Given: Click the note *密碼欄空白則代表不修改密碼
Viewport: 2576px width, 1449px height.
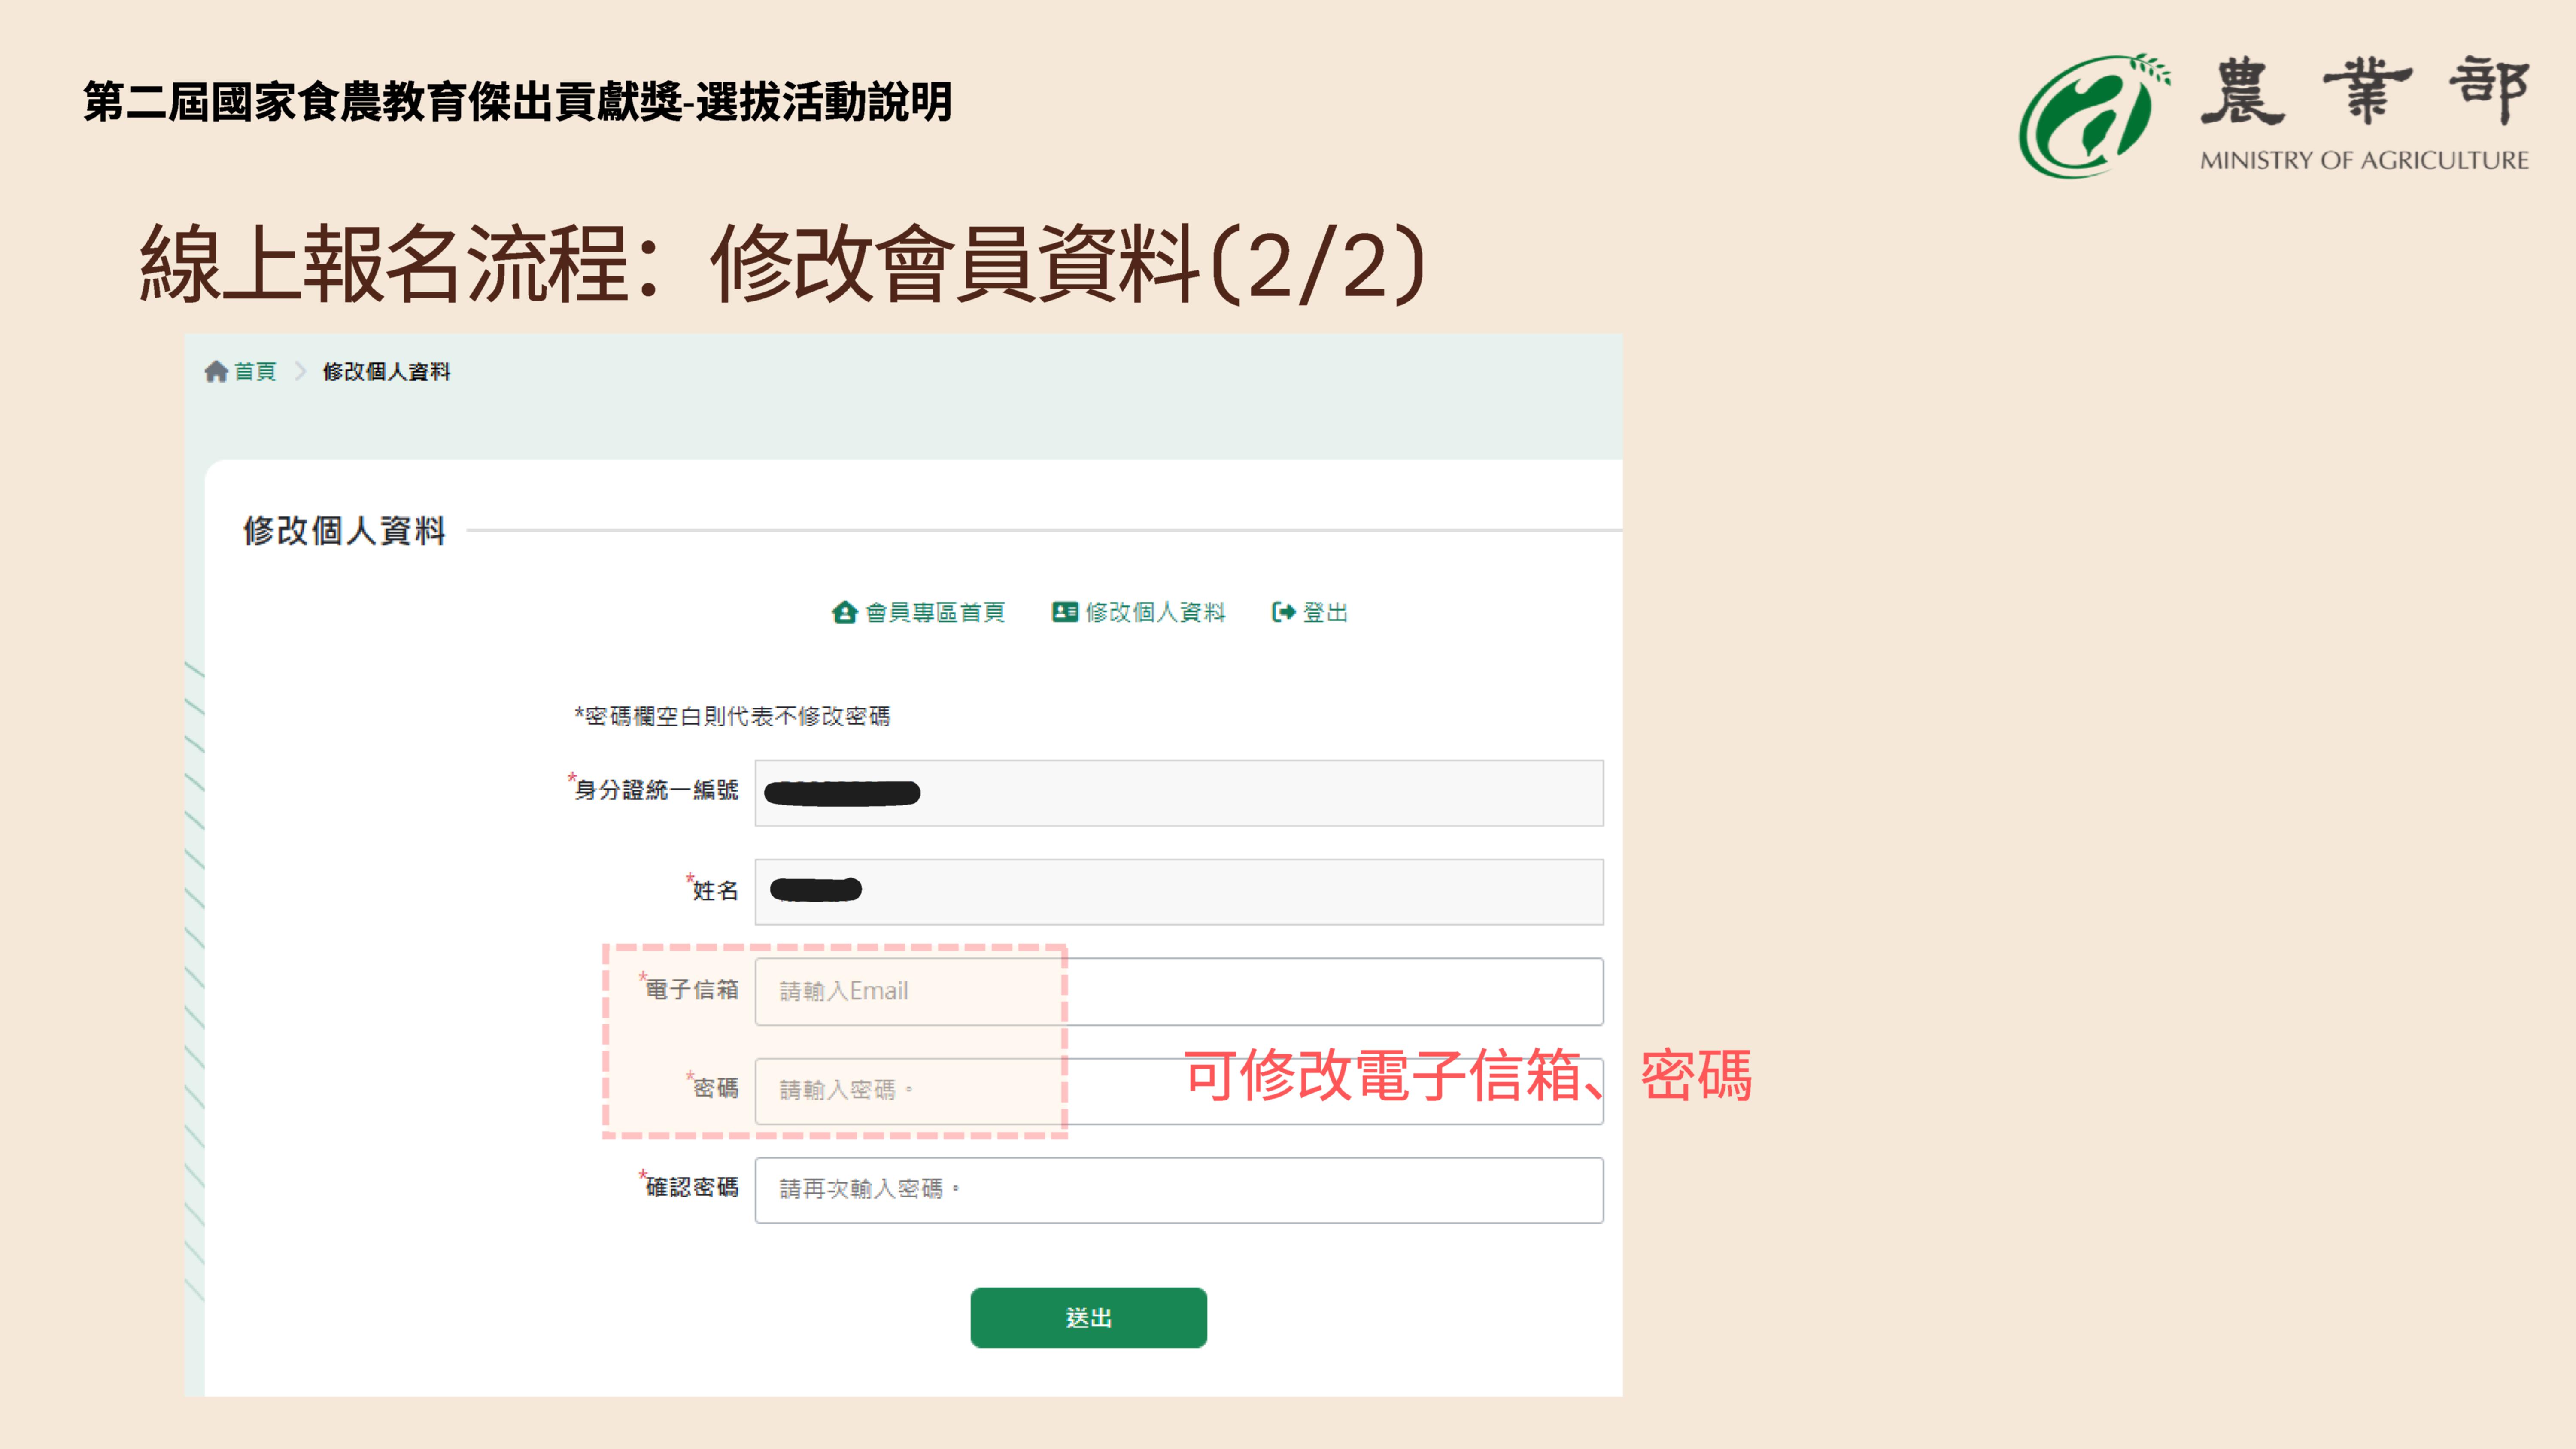Looking at the screenshot, I should (732, 716).
